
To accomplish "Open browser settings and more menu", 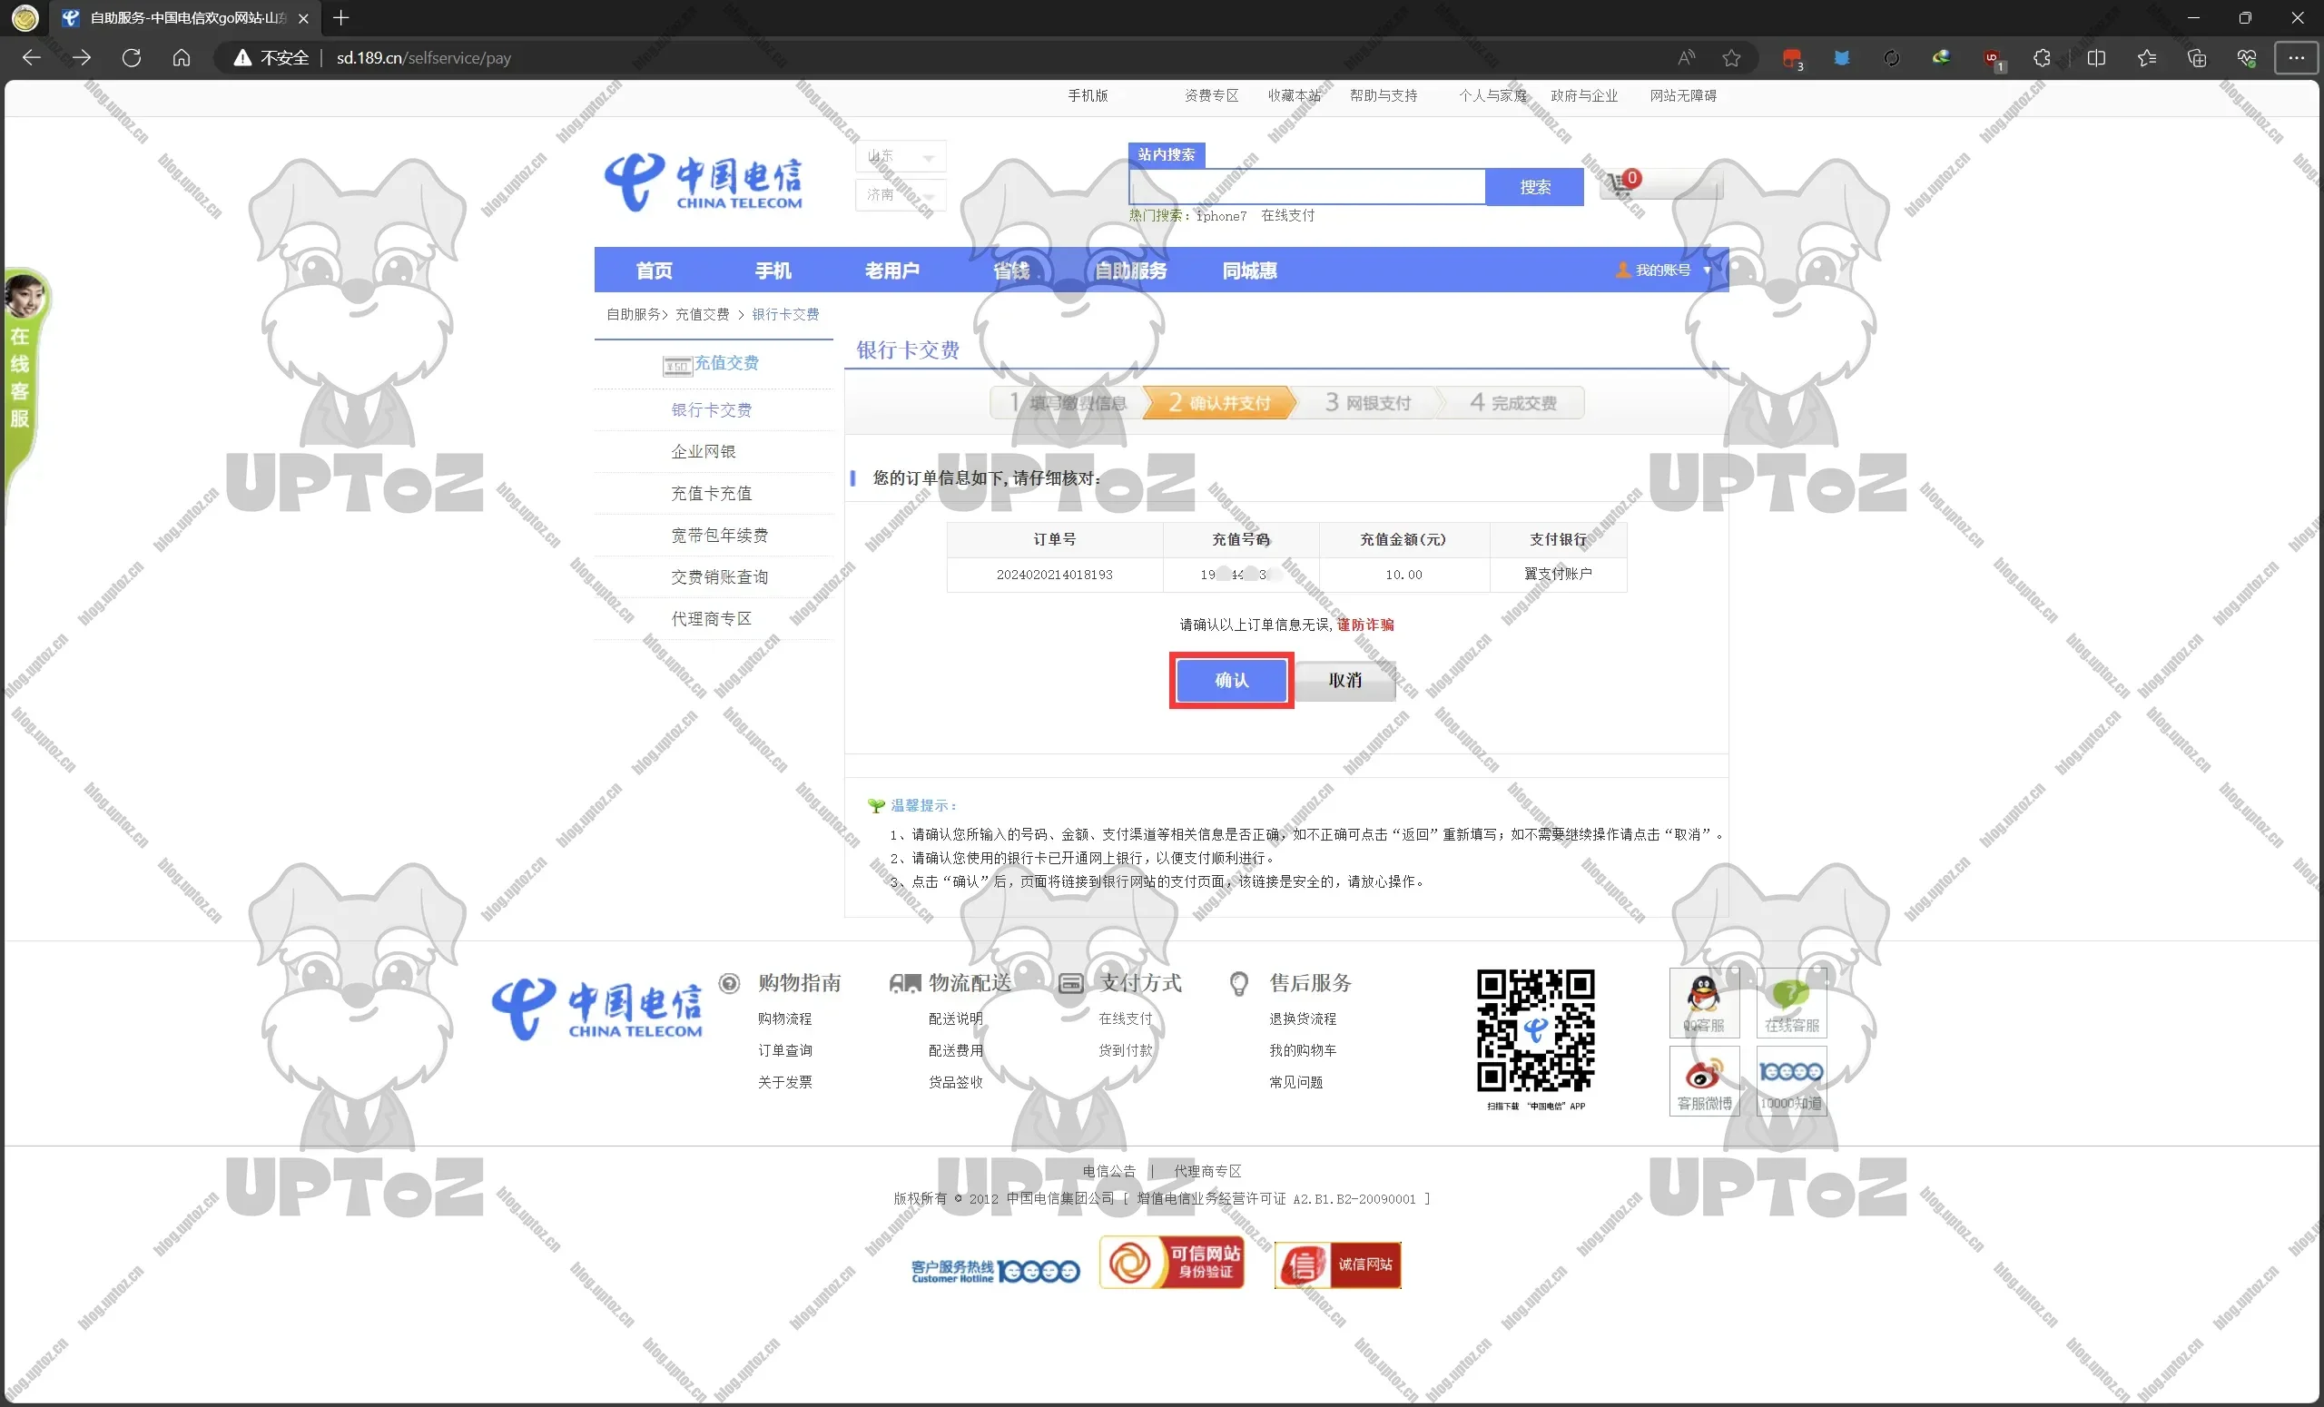I will point(2296,57).
